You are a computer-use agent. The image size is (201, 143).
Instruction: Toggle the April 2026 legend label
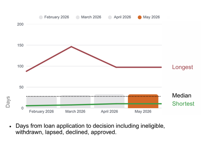point(122,17)
